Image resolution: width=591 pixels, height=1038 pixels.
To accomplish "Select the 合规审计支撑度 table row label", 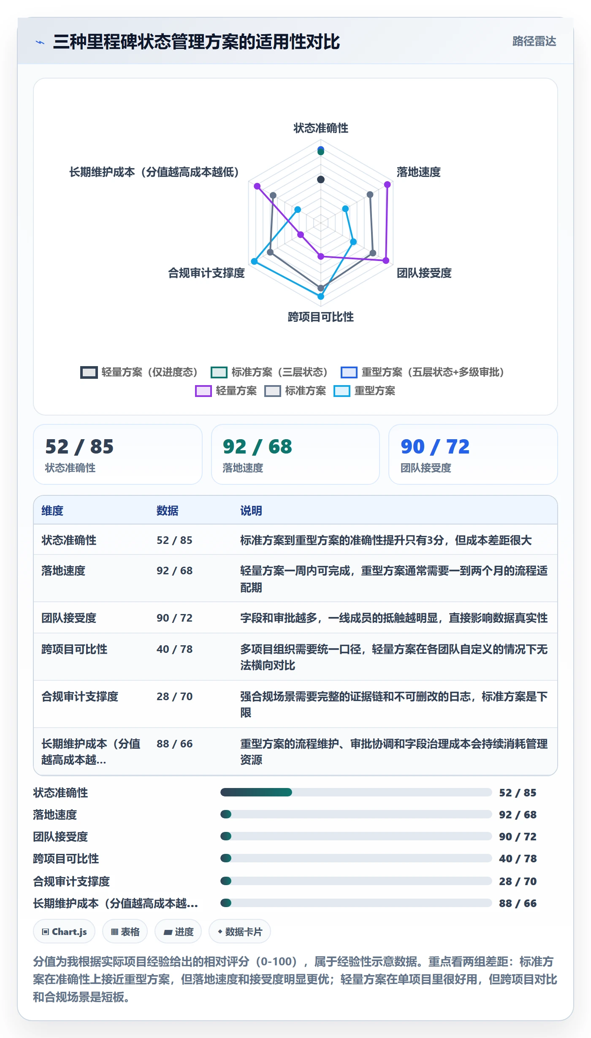I will 80,696.
